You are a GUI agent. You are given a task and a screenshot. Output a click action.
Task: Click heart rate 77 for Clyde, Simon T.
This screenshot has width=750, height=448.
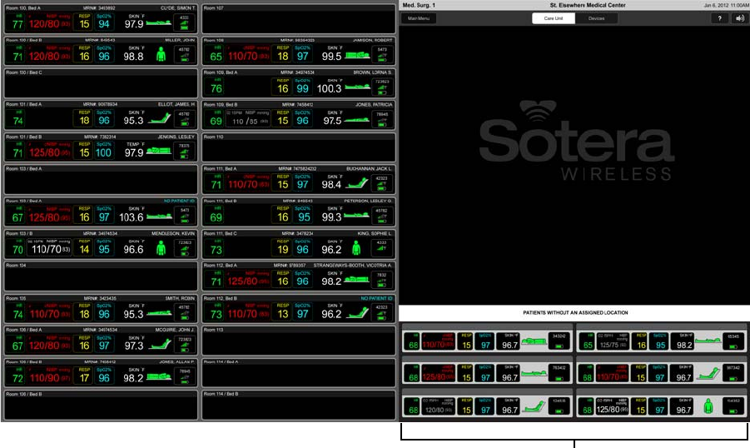tap(17, 24)
